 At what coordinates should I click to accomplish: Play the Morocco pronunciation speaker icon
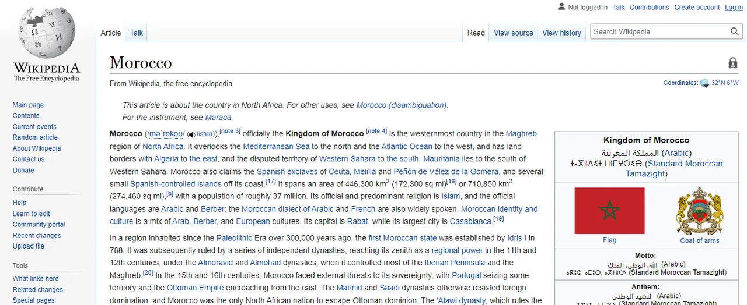point(191,134)
